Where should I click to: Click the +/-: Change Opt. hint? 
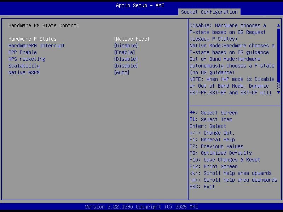212,133
